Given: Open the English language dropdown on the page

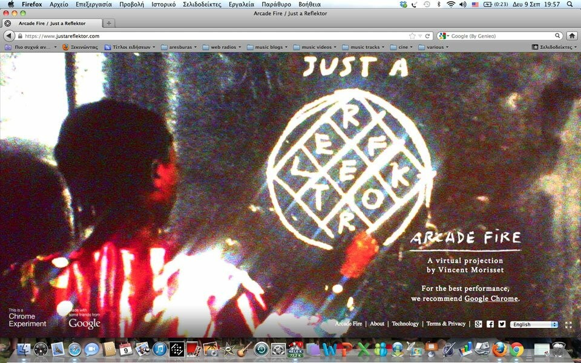Looking at the screenshot, I should pos(534,324).
